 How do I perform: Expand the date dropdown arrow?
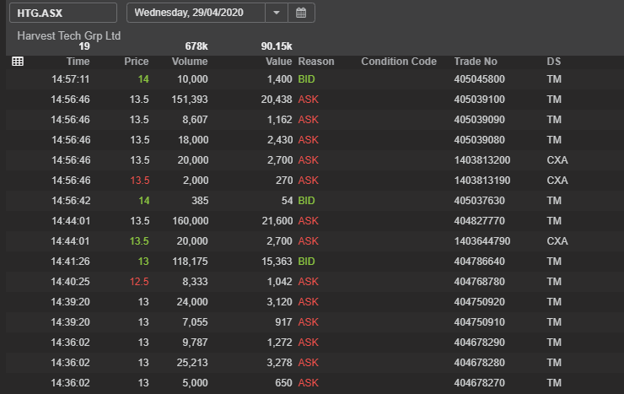(277, 13)
